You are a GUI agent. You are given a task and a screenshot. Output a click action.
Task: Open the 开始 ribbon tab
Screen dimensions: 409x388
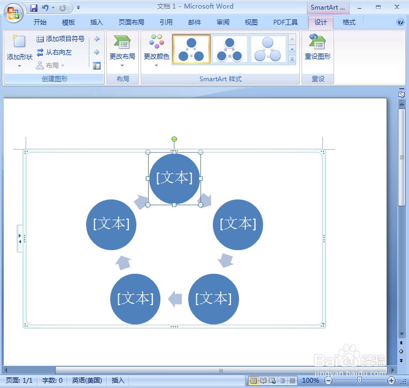(x=40, y=22)
